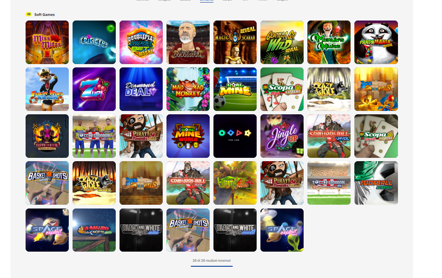Open the 7 Up! game tile
Screen dimensions: 442x278
coord(94,89)
